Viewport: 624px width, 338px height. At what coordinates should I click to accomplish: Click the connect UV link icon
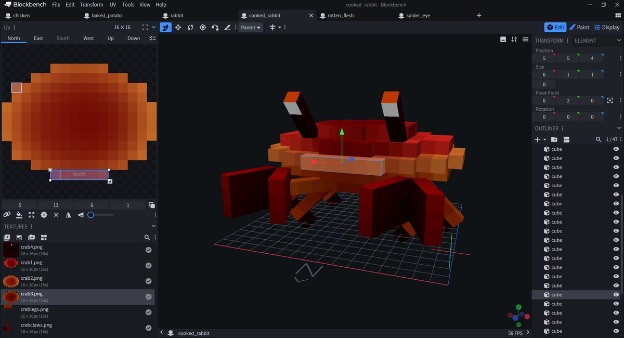pyautogui.click(x=7, y=215)
